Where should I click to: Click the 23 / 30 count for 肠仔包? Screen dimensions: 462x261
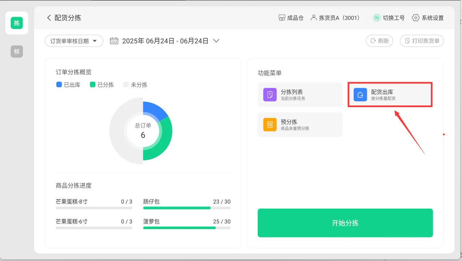pyautogui.click(x=222, y=201)
